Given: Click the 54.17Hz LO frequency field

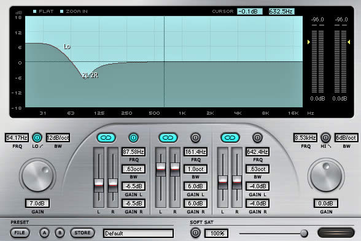Looking at the screenshot, I should point(17,138).
